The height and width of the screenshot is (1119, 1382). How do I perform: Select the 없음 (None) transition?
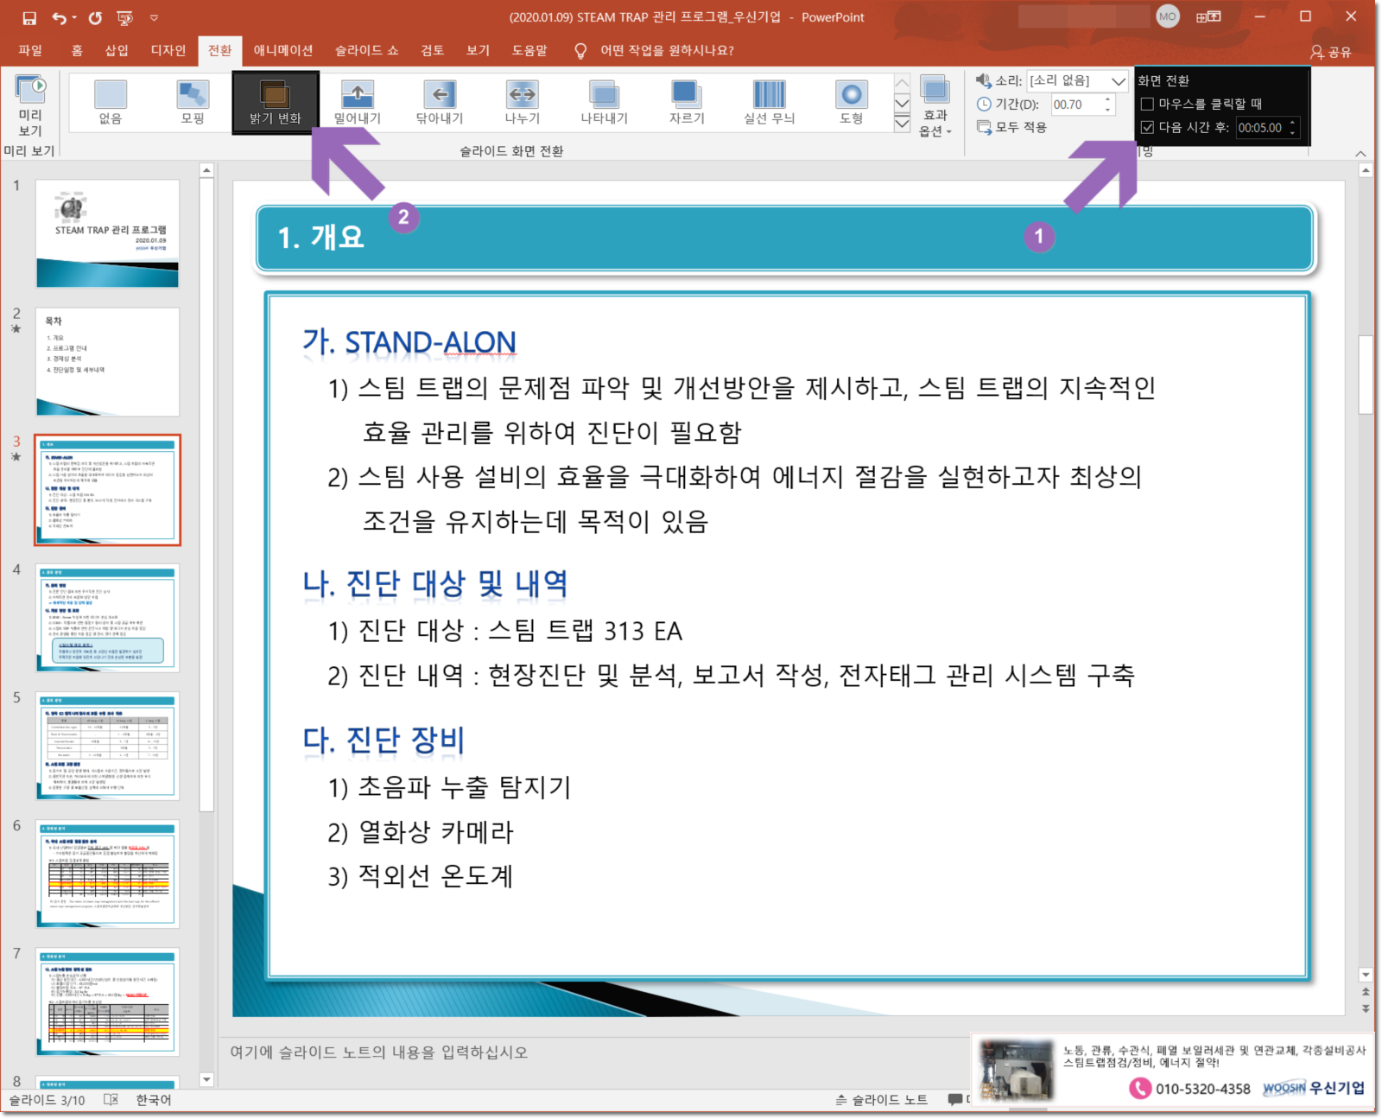click(111, 102)
